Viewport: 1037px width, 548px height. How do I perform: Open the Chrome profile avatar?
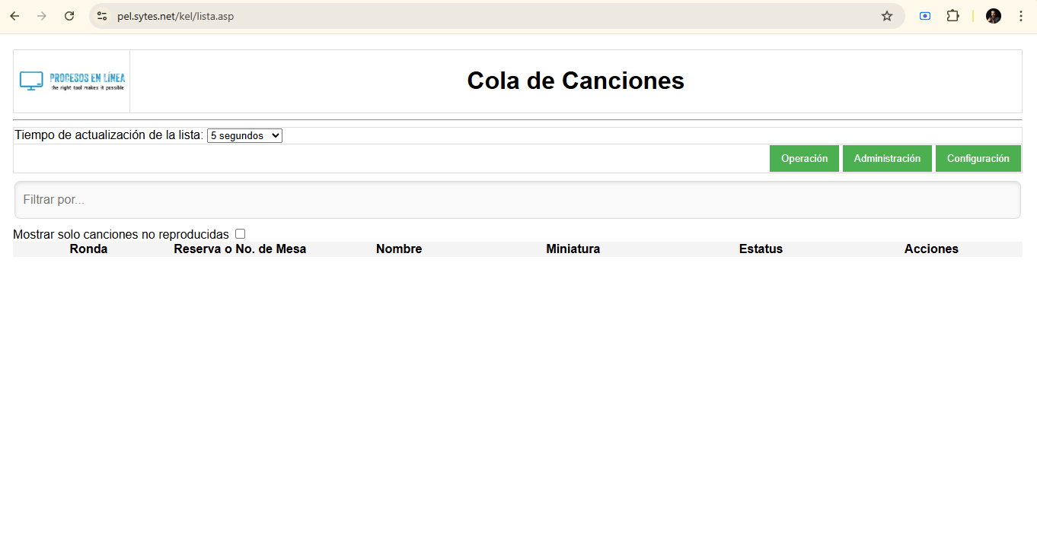pos(993,16)
